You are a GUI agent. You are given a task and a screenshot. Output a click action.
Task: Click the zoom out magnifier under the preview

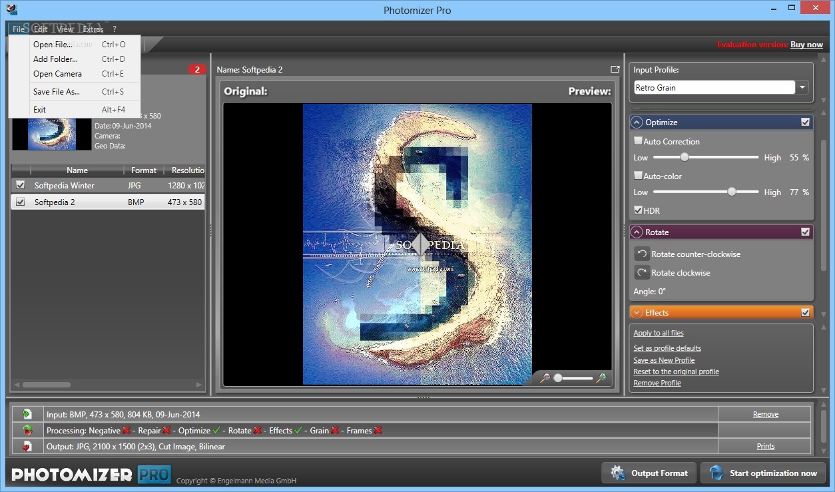545,378
